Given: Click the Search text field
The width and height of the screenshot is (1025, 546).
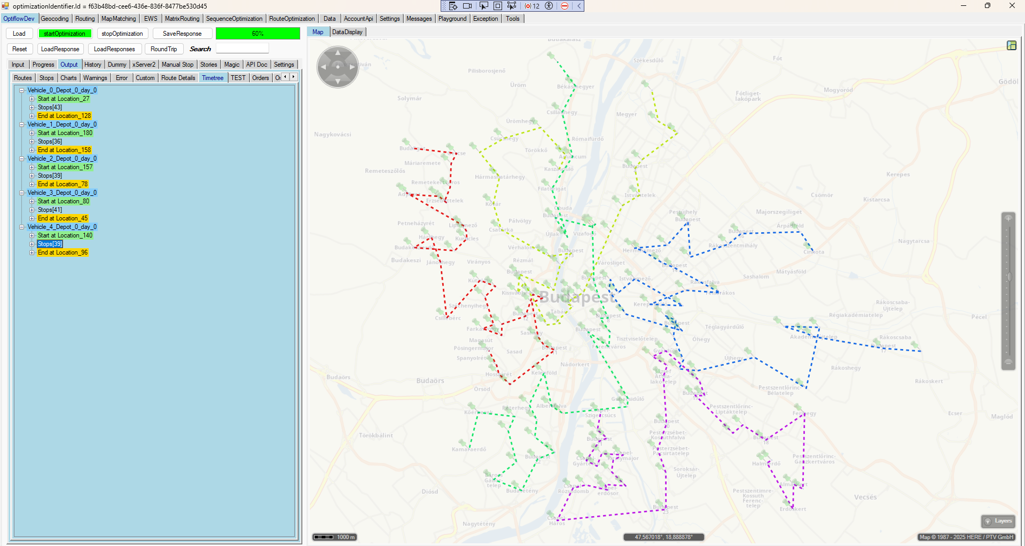Looking at the screenshot, I should [242, 49].
